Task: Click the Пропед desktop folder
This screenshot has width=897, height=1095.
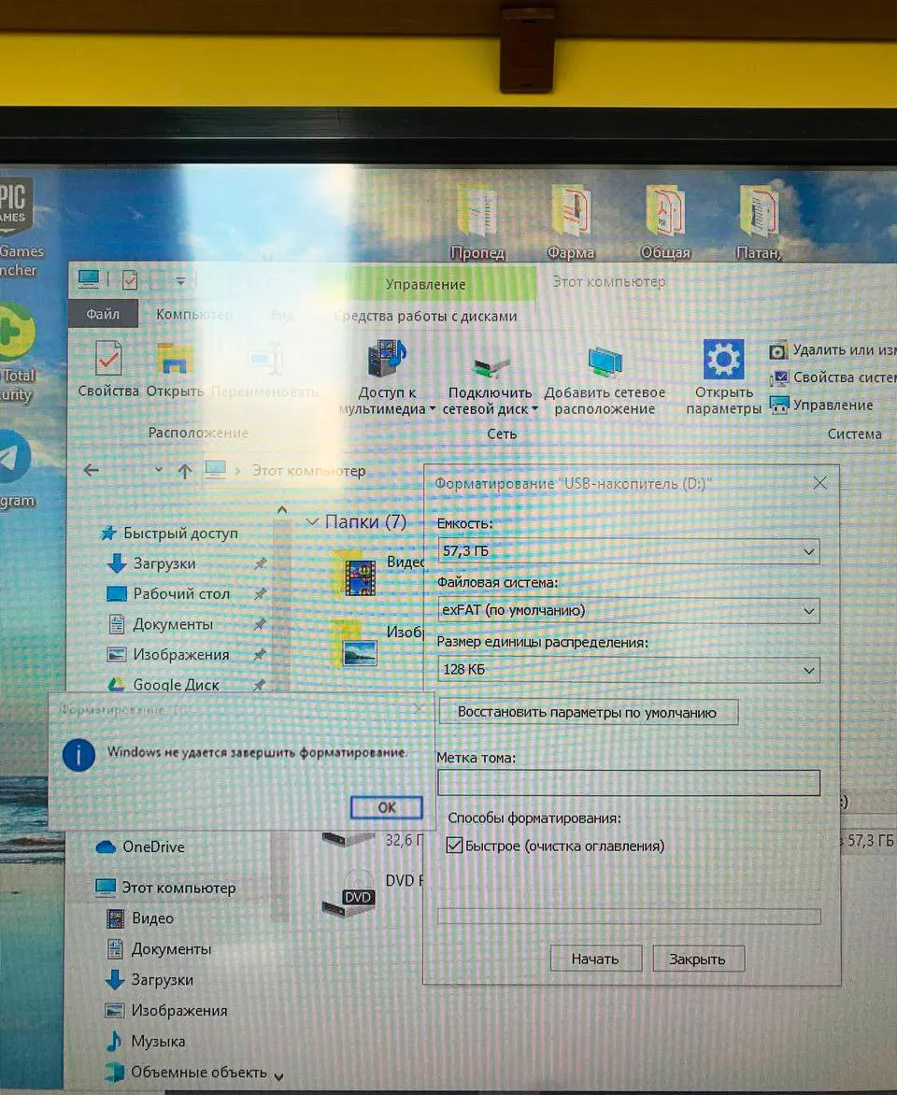Action: (x=477, y=223)
